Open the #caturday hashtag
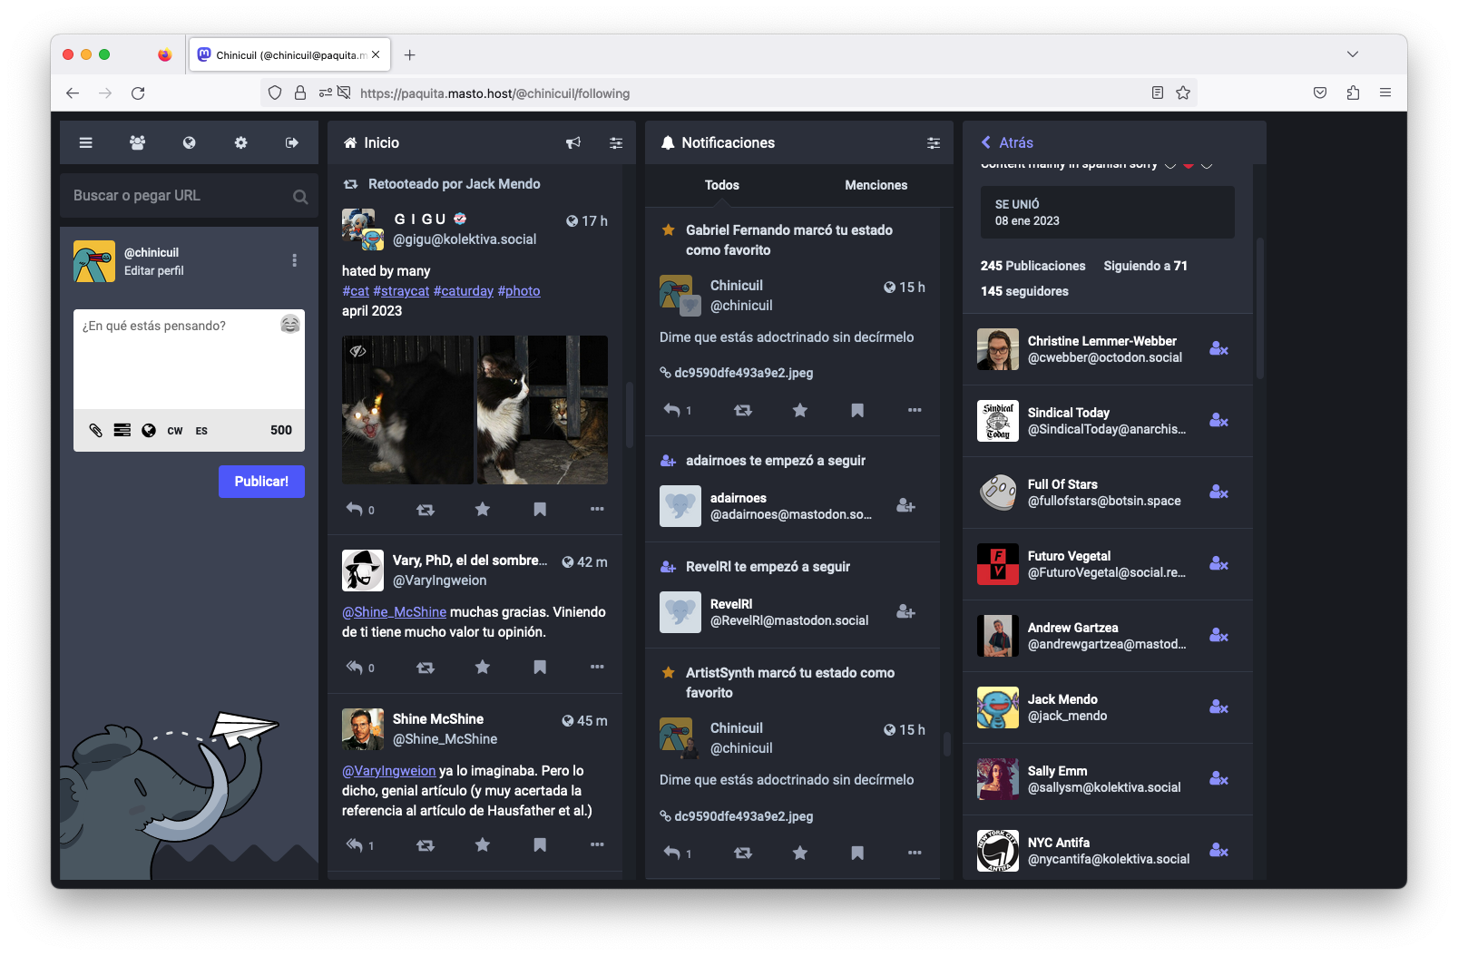 click(x=464, y=291)
